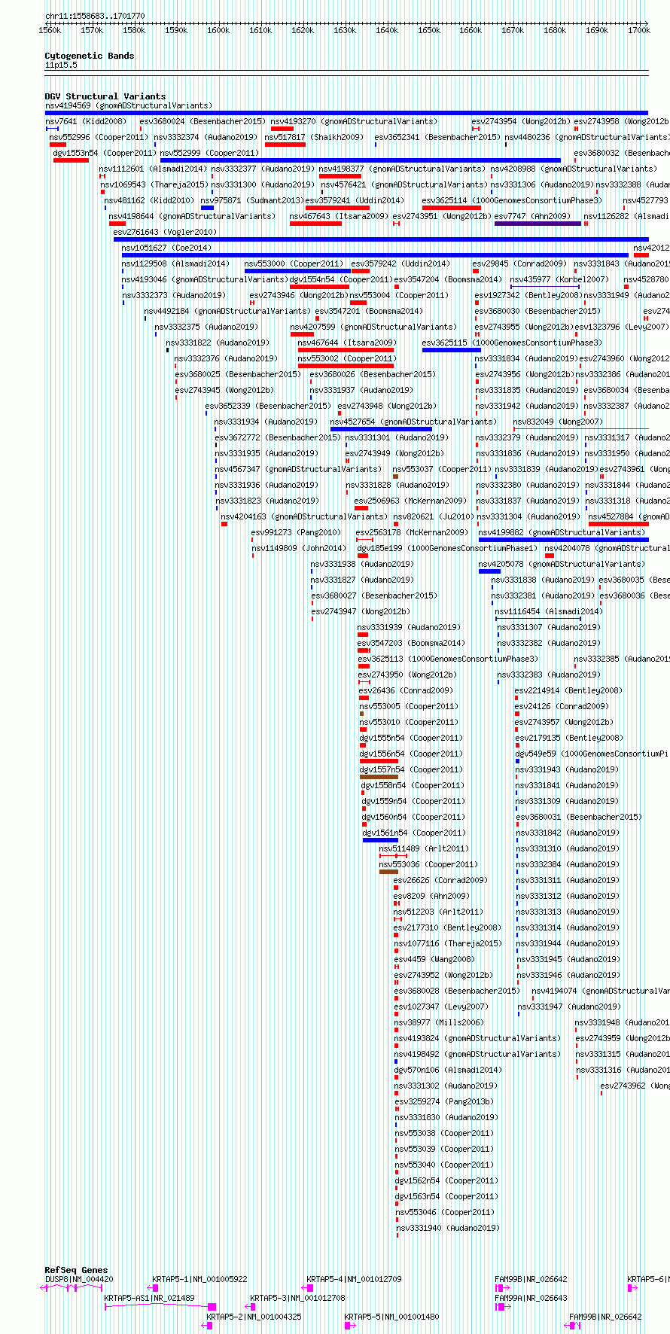
Task: Click the Cytogenetic Bands track heading
Action: click(x=89, y=56)
